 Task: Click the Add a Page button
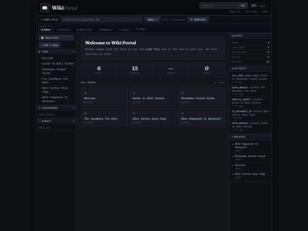[x=50, y=45]
